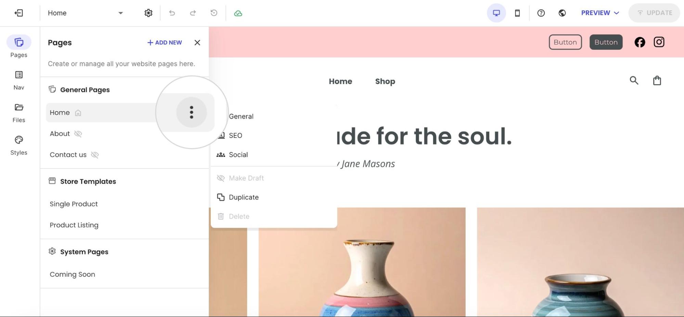684x317 pixels.
Task: Open the Nav sidebar panel
Action: [x=19, y=80]
